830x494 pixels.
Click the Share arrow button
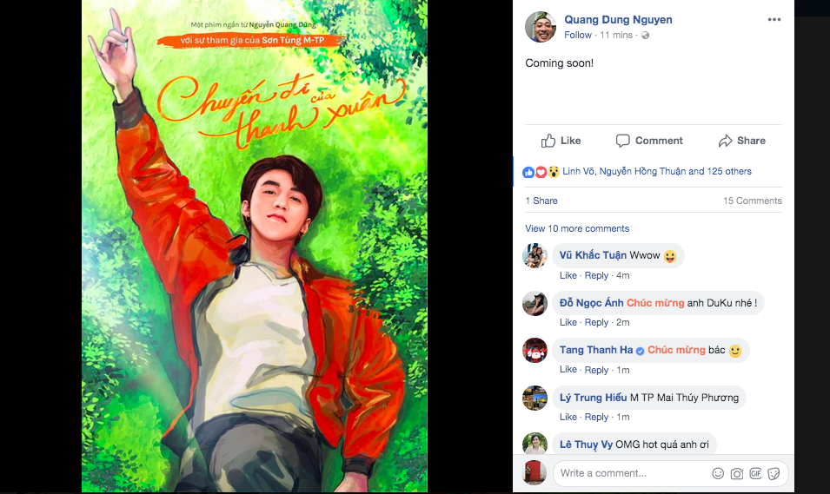[x=741, y=141]
